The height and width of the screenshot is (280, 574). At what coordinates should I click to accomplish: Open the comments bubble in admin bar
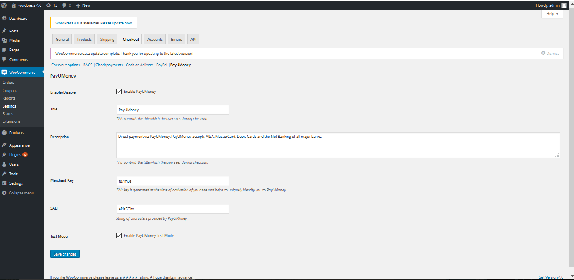64,5
